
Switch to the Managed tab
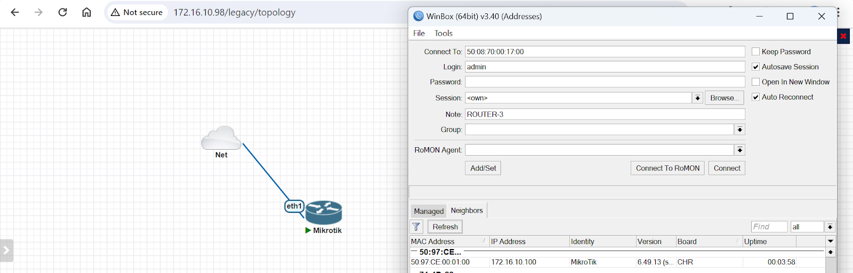tap(429, 211)
